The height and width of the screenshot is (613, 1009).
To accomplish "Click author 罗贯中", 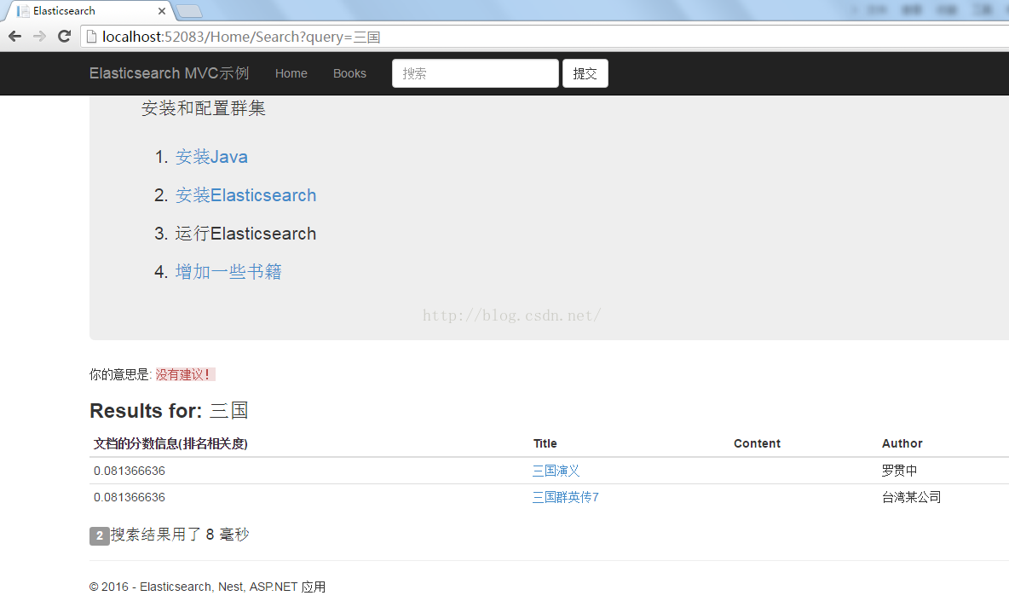I will coord(899,471).
